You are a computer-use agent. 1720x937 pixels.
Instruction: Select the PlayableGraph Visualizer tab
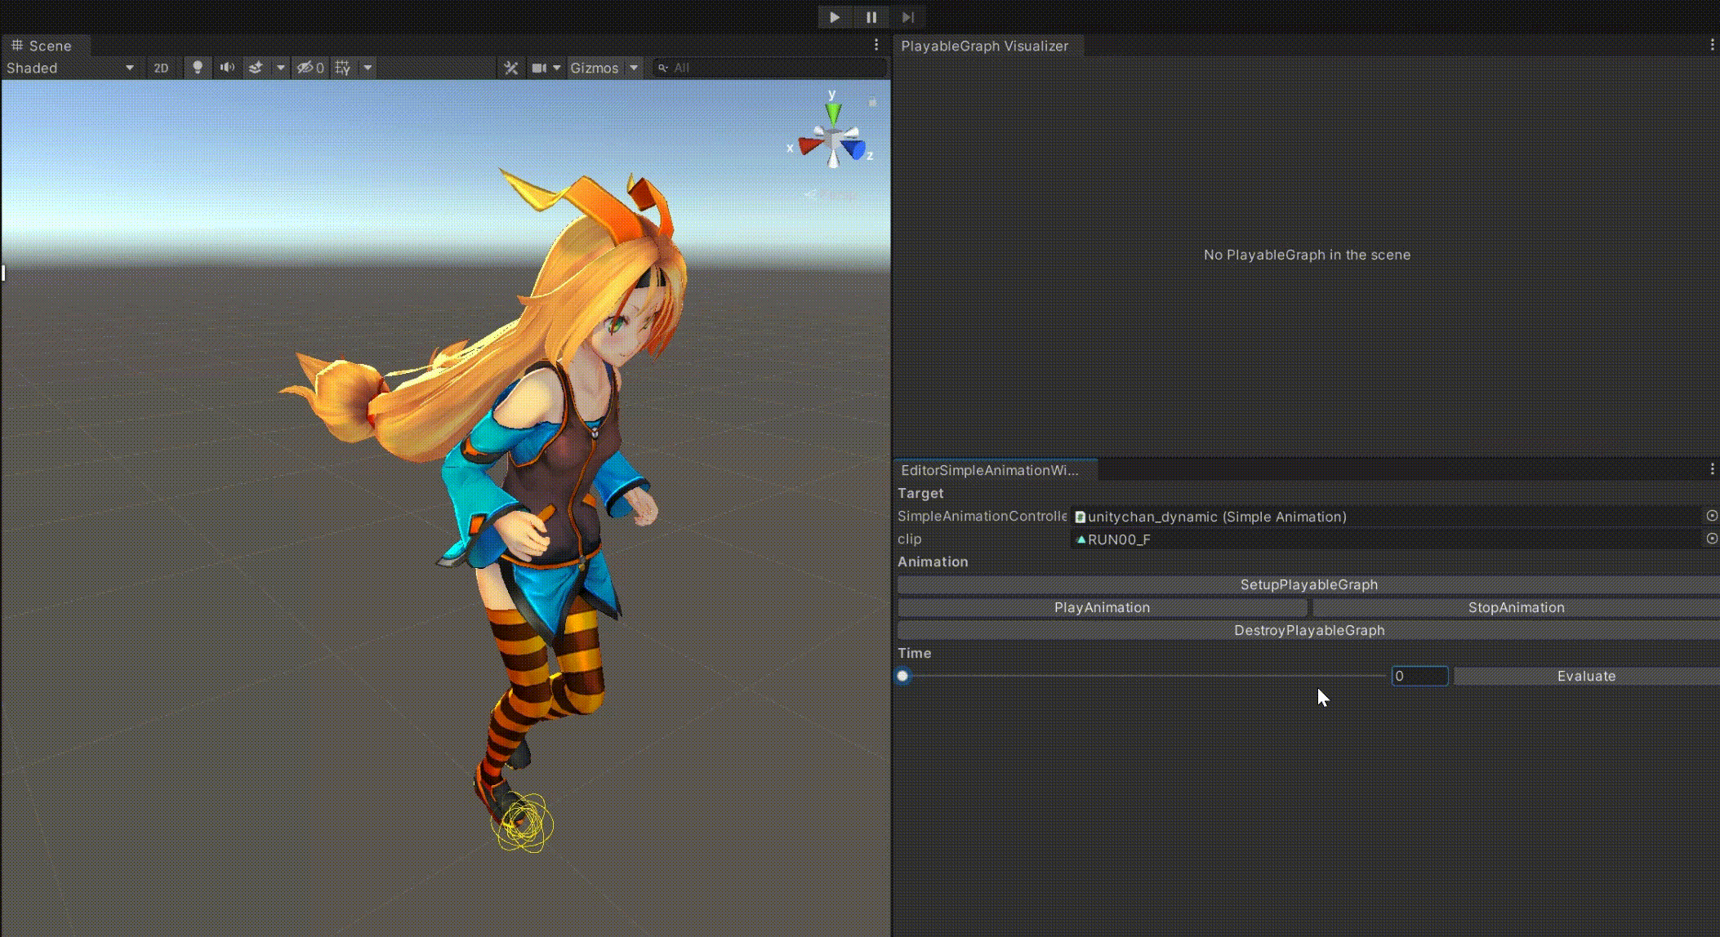click(x=984, y=46)
